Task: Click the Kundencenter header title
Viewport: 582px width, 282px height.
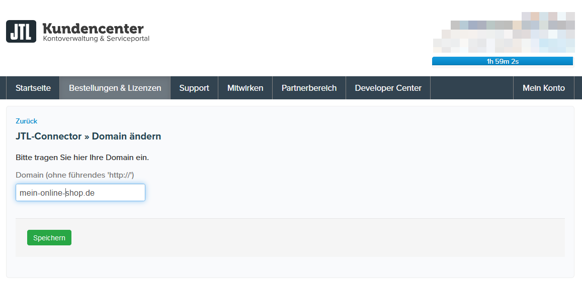Action: (93, 29)
